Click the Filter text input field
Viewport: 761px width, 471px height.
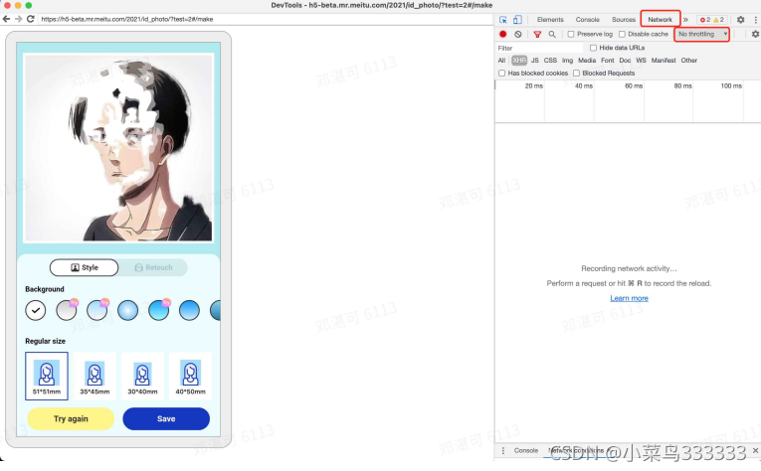(x=539, y=48)
